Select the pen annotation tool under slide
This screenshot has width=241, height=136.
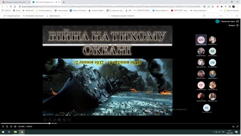(x=55, y=120)
